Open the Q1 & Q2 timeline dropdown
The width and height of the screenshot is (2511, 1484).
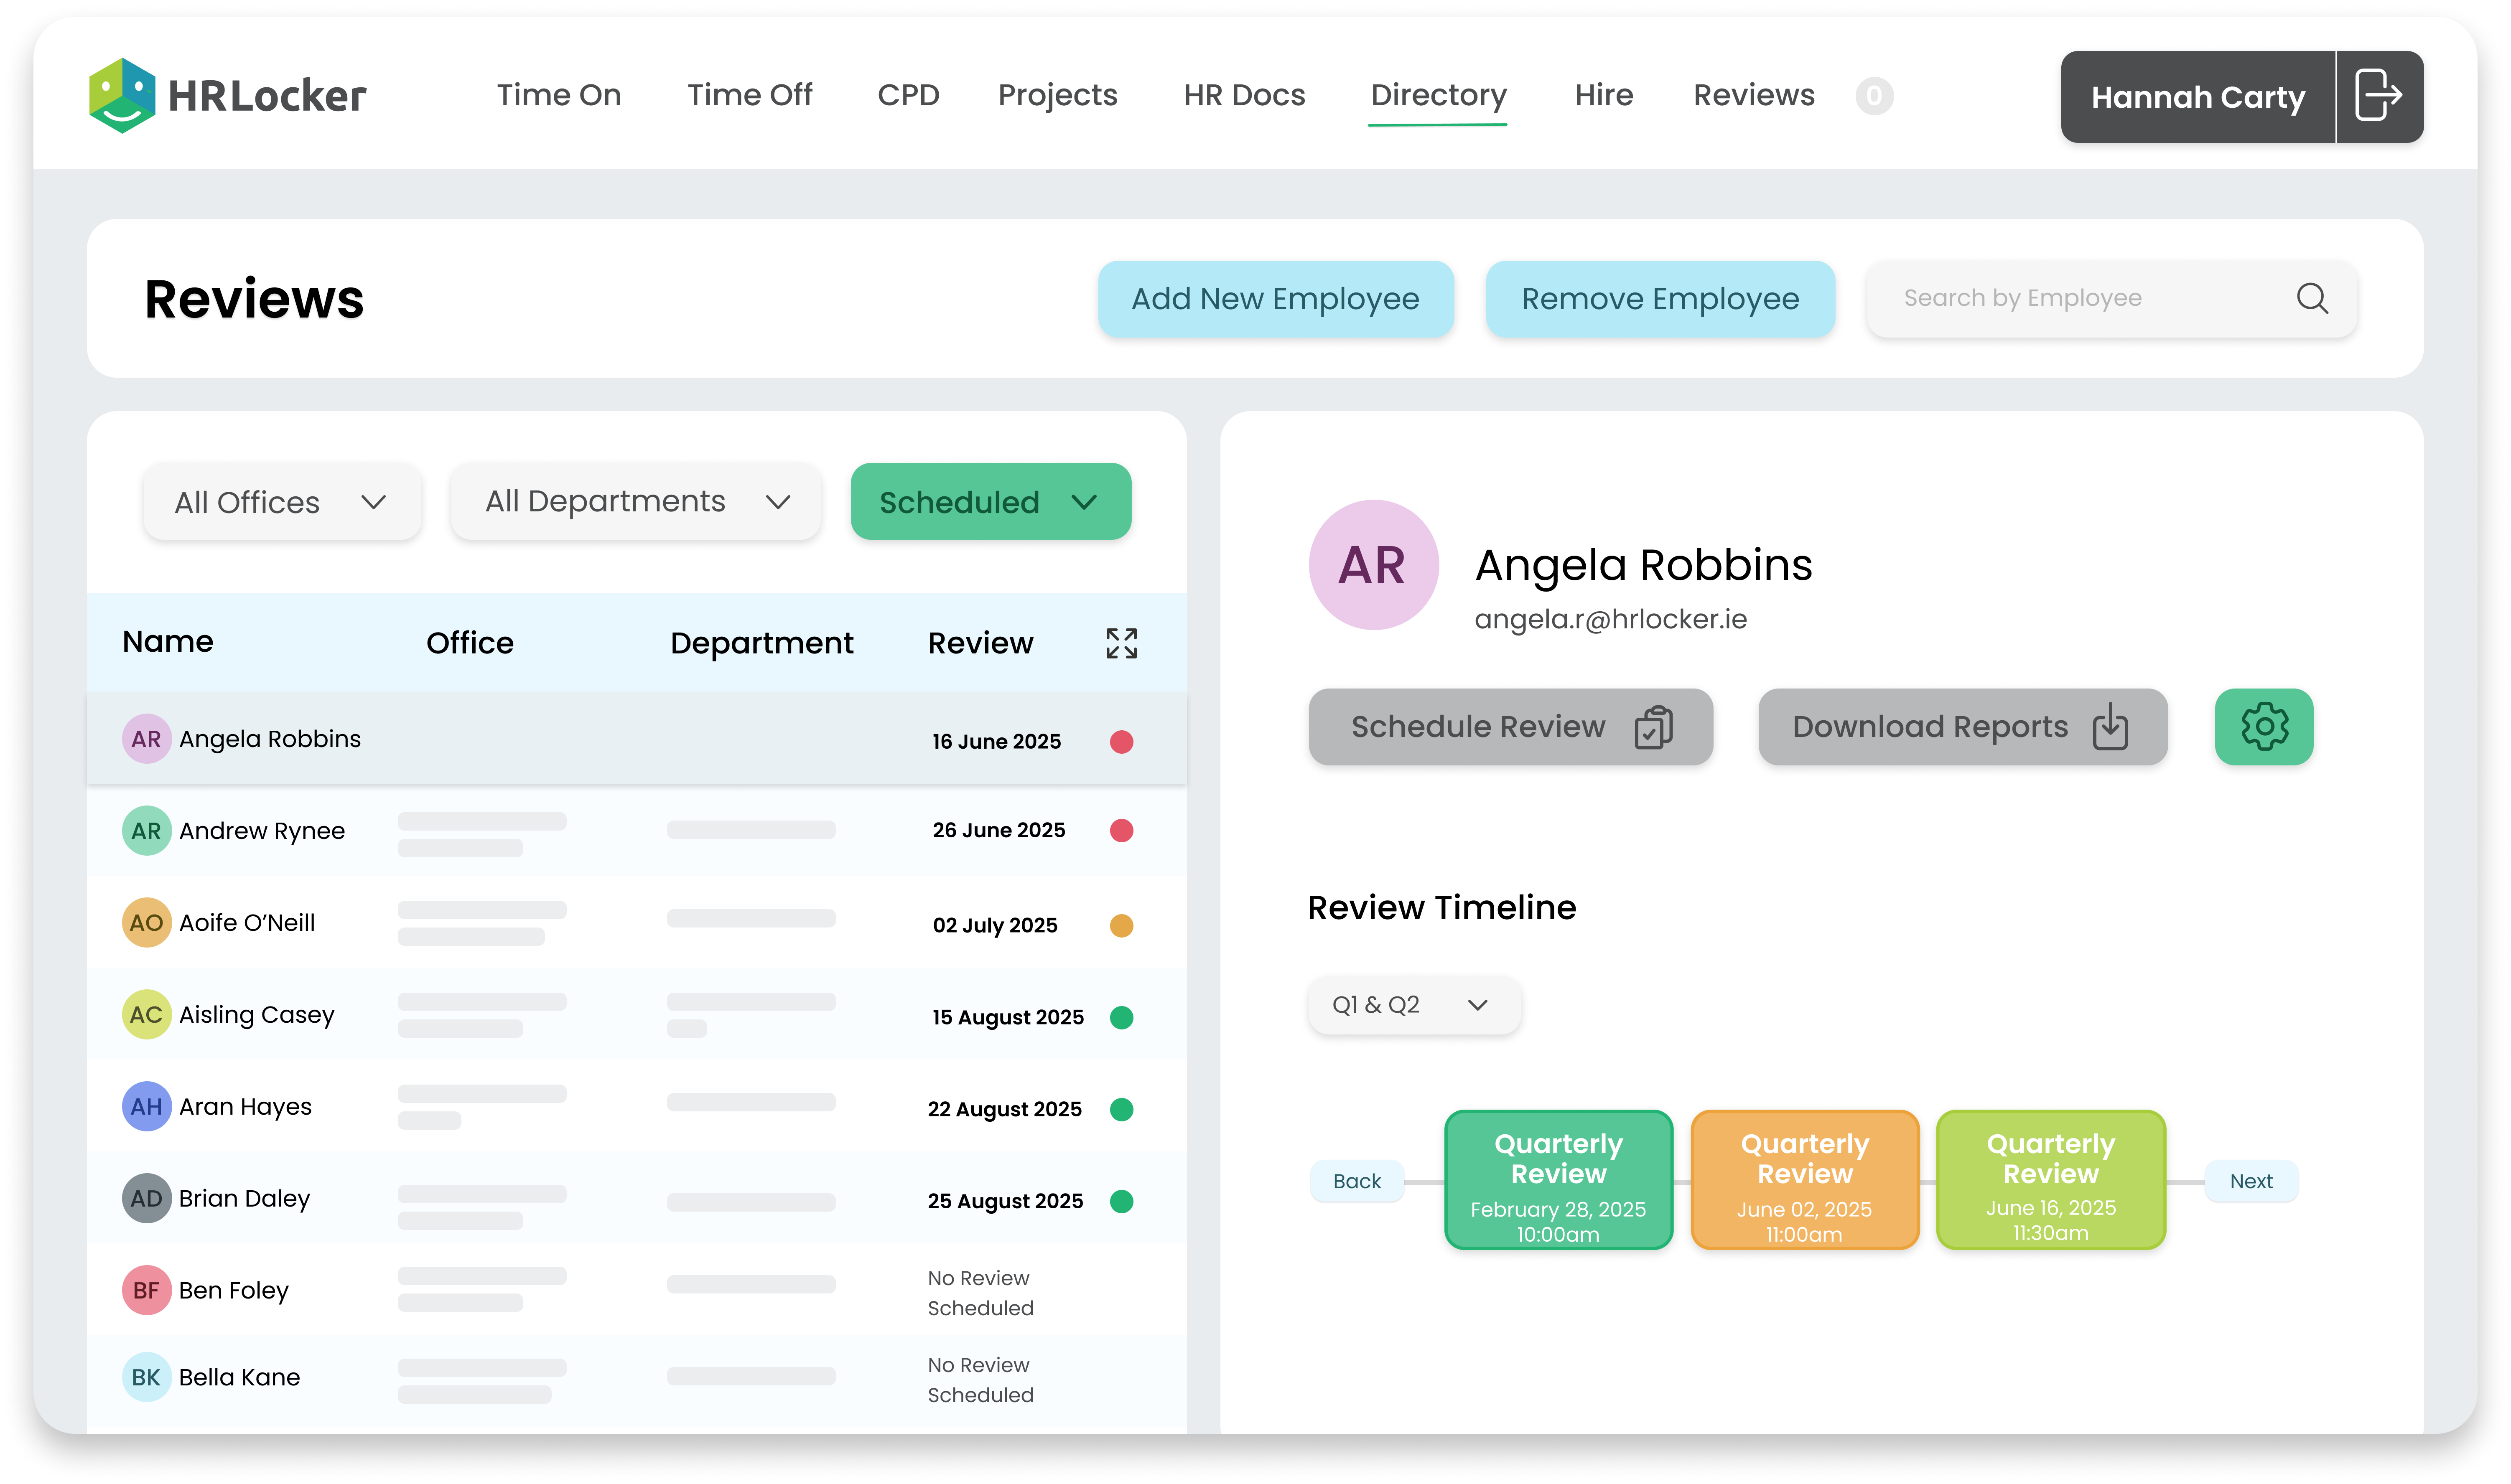pos(1413,1005)
